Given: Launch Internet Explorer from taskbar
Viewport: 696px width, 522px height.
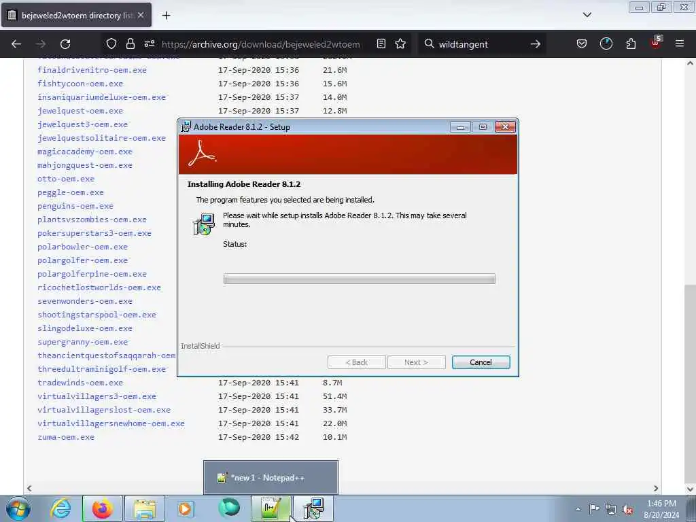Looking at the screenshot, I should pyautogui.click(x=60, y=508).
